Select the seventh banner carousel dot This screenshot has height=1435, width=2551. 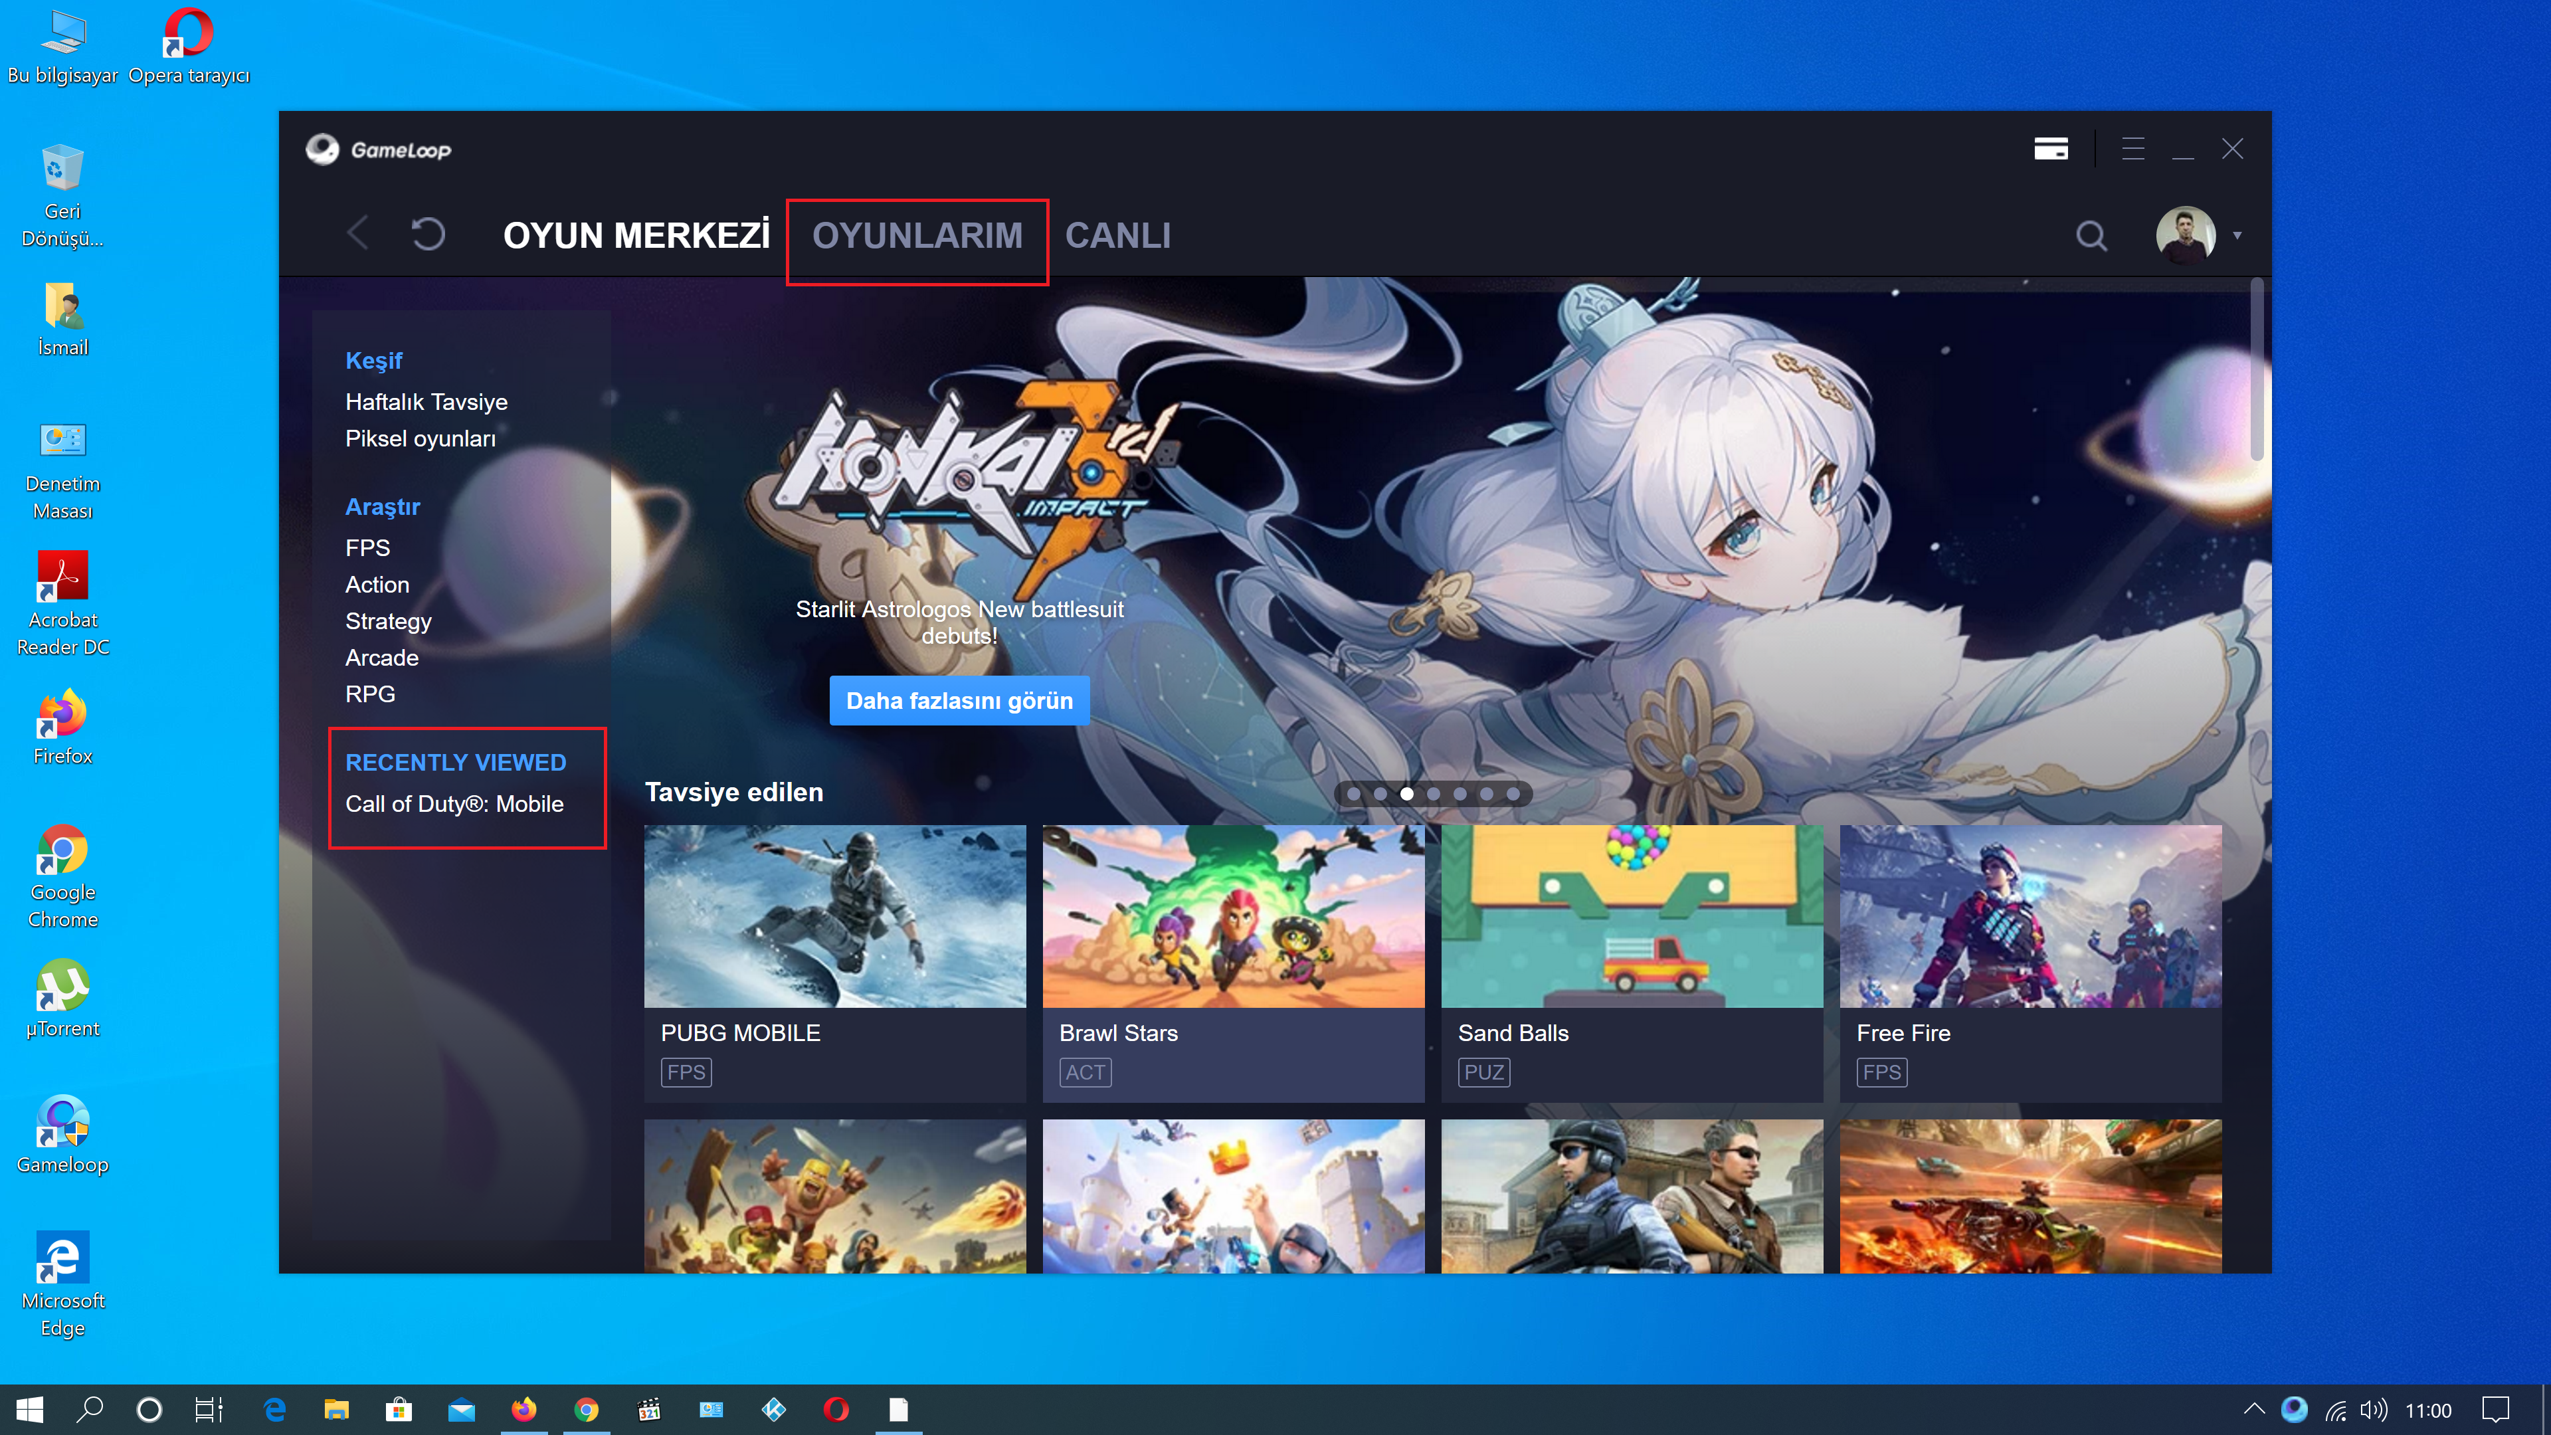point(1513,793)
